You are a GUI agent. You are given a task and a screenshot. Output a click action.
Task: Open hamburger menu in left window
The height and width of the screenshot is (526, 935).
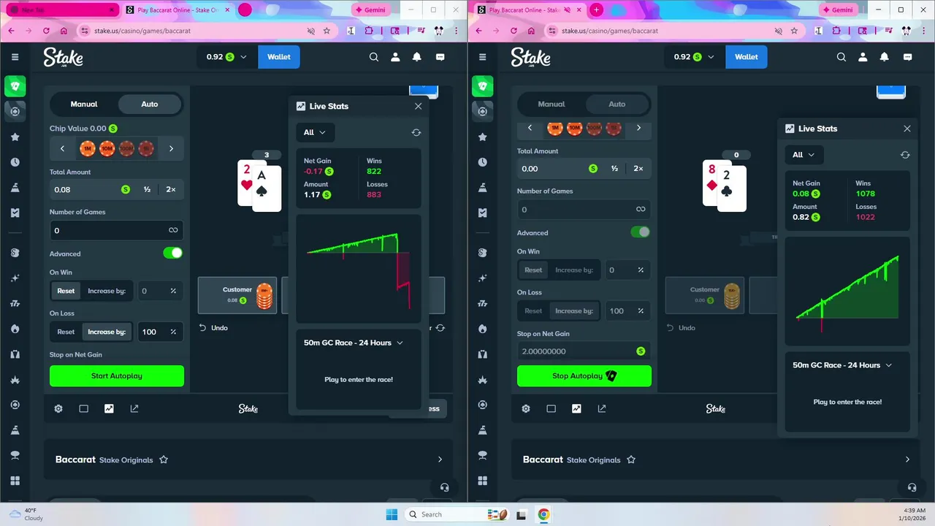point(15,57)
